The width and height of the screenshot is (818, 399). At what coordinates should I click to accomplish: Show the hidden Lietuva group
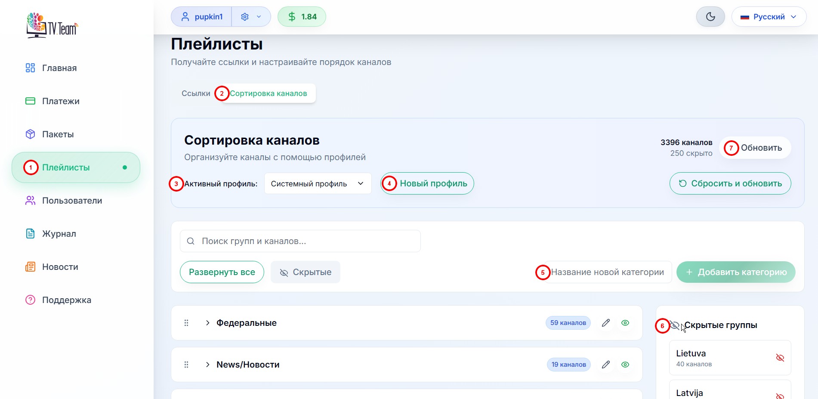(780, 357)
